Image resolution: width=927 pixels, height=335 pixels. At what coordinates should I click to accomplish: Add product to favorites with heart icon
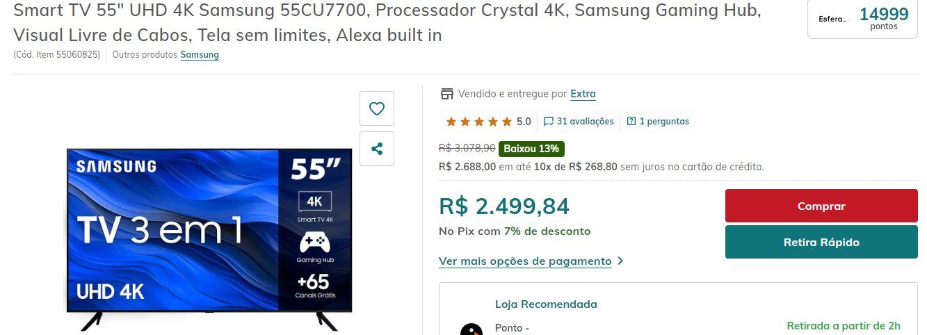(x=377, y=108)
